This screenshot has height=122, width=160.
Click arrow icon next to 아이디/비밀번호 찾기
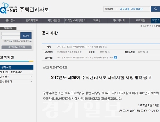pos(31,41)
